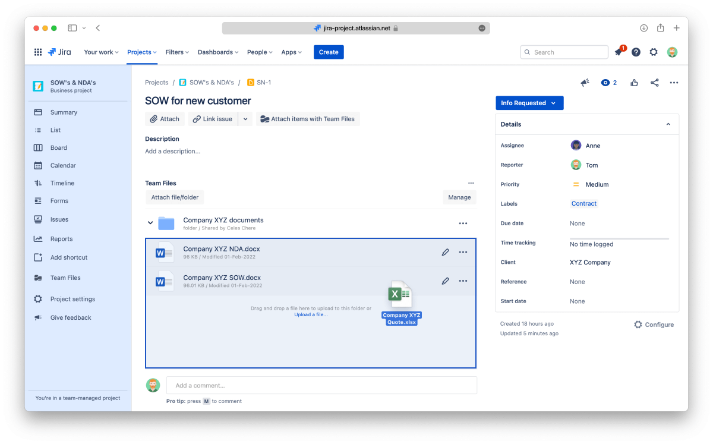
Task: Open the Info Requested status dropdown
Action: (529, 103)
